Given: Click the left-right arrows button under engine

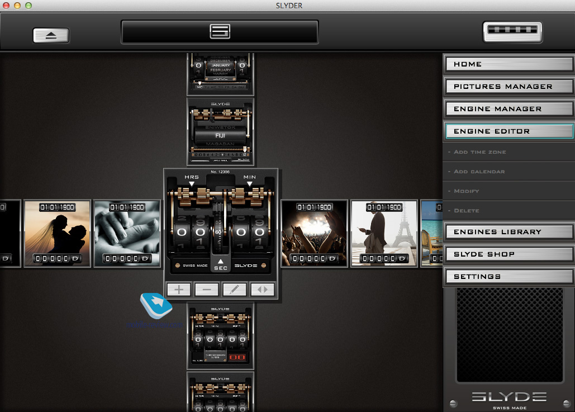Looking at the screenshot, I should (x=263, y=290).
